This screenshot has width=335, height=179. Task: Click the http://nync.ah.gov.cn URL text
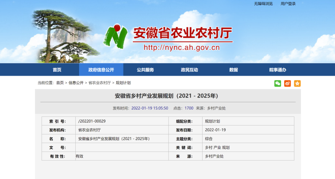coord(181,48)
